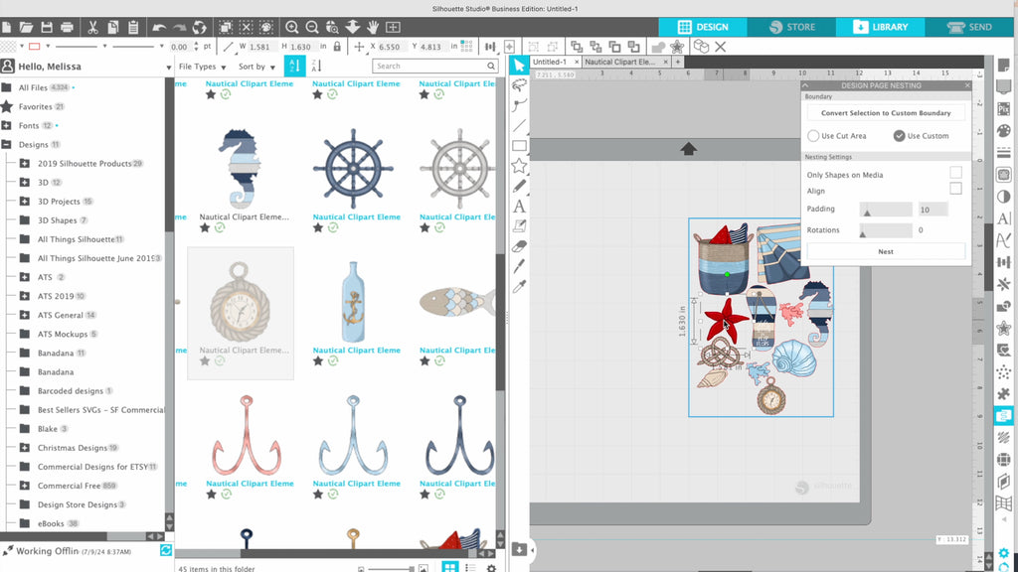Activate the Pan hand tool

tap(373, 27)
